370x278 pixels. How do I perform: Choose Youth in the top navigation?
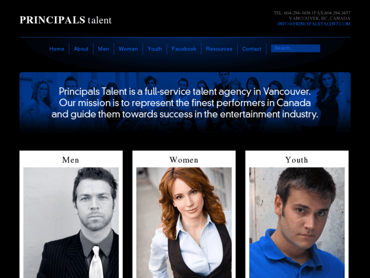pyautogui.click(x=155, y=49)
